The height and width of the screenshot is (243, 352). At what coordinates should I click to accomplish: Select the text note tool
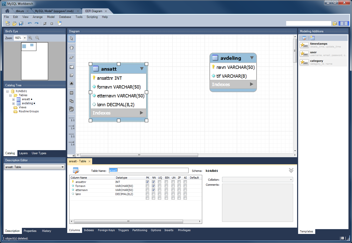pos(72,75)
